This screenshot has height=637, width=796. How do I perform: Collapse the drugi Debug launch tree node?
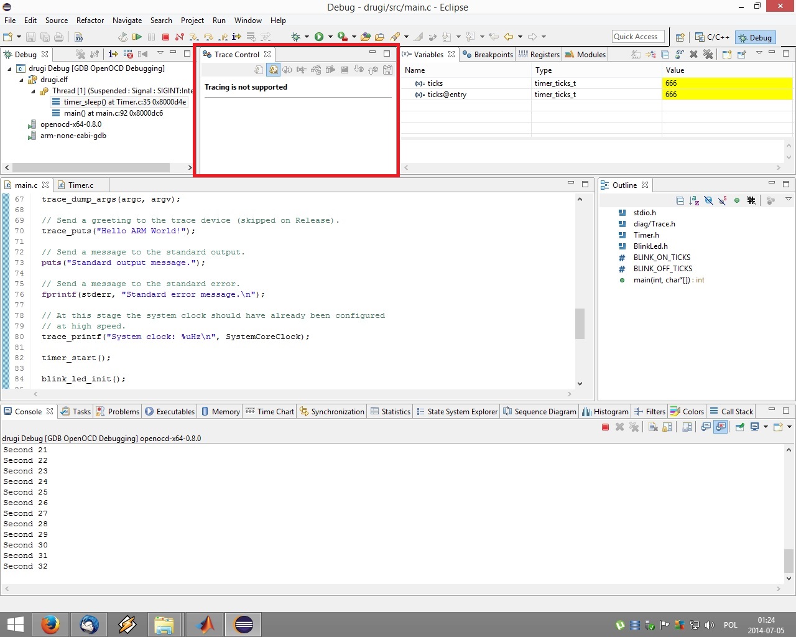[x=9, y=69]
